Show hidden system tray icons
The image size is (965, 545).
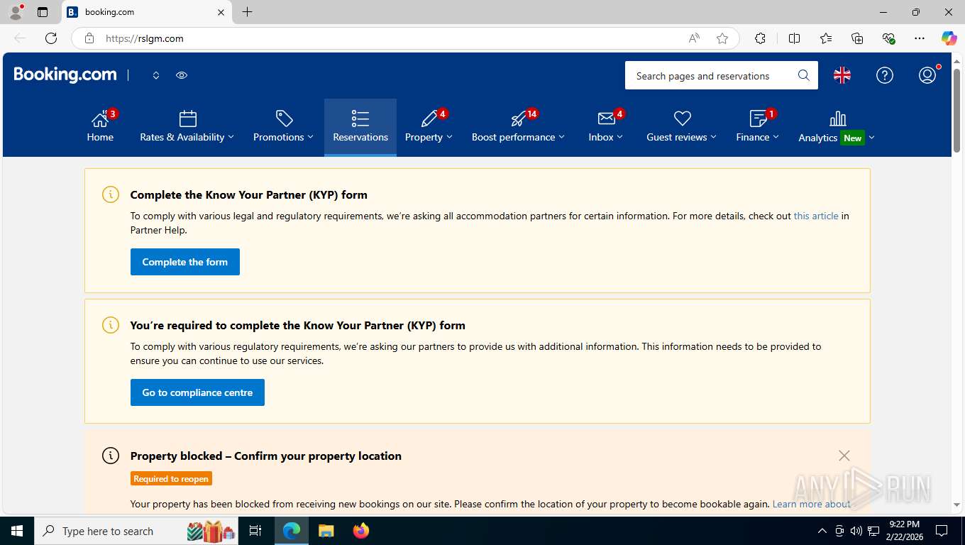click(822, 531)
